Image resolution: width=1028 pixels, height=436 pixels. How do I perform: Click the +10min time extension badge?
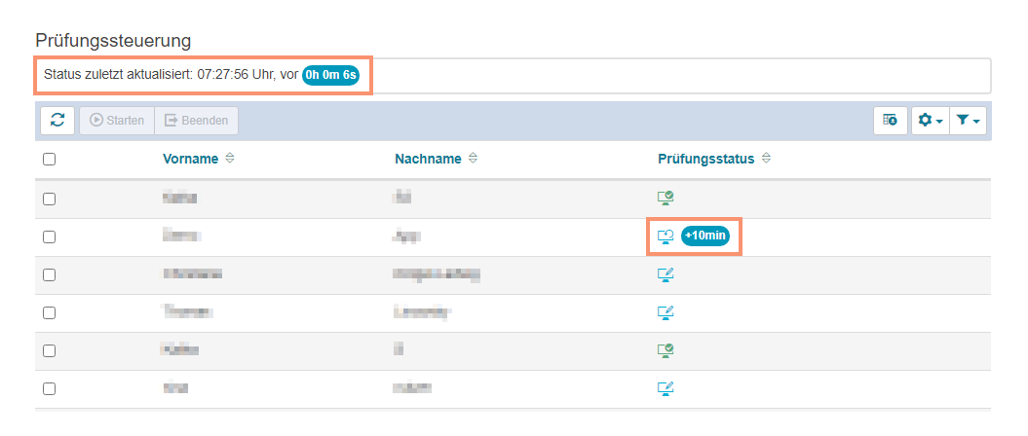(705, 236)
